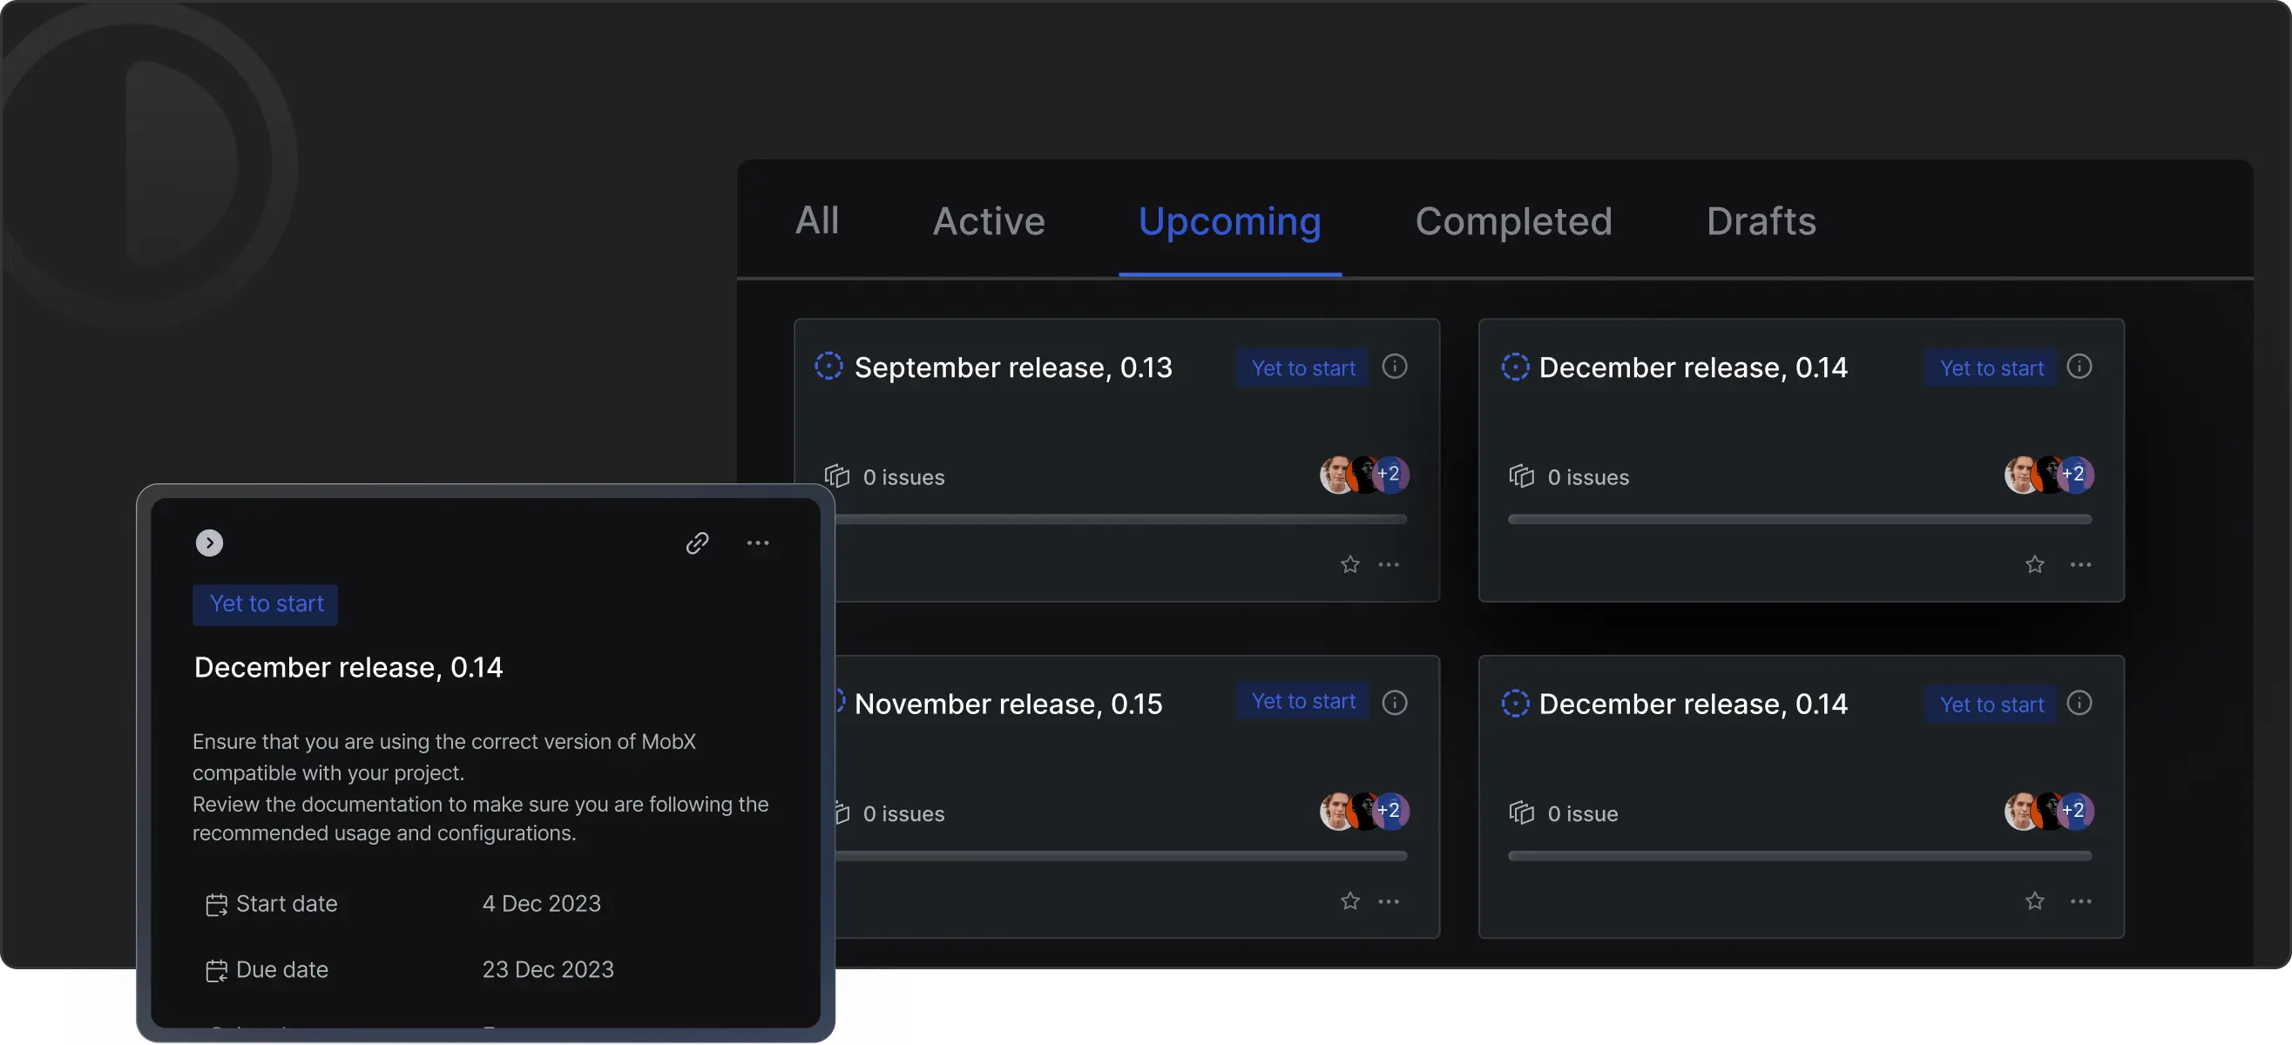Screen dimensions: 2292x1045
Task: Click info icon on top-right December release card
Action: tap(2079, 367)
